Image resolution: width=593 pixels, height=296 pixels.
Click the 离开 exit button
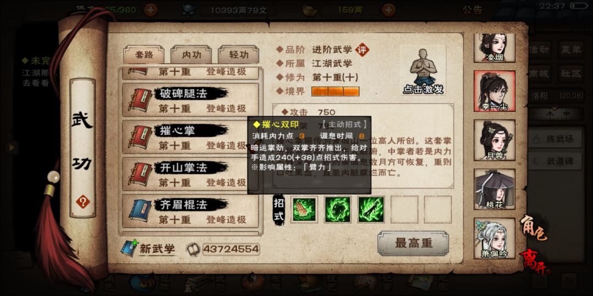534,263
